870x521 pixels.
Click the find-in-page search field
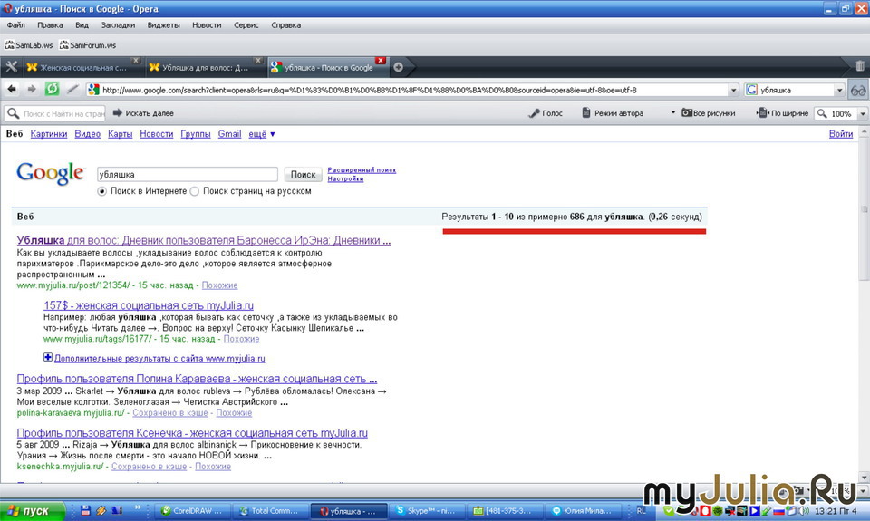tap(55, 114)
